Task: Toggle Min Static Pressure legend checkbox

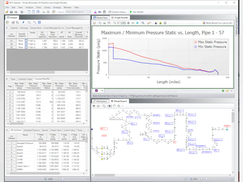Action: (x=196, y=47)
